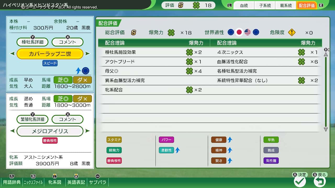The image size is (335, 188).
Task: Open the 用語辞典 glossary
Action: pyautogui.click(x=12, y=182)
